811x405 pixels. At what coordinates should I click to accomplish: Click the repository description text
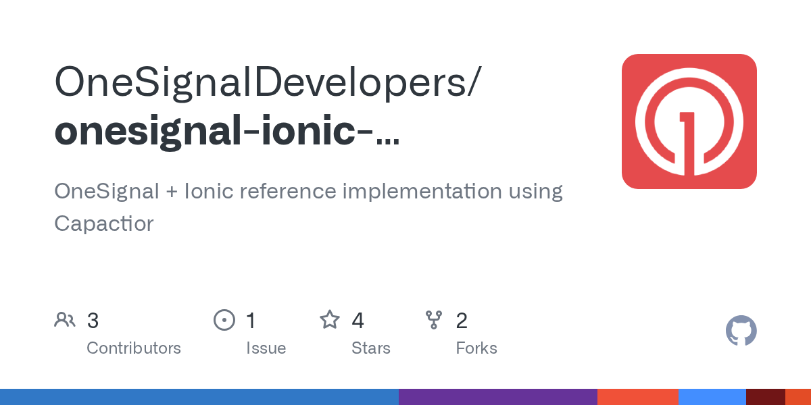(308, 207)
